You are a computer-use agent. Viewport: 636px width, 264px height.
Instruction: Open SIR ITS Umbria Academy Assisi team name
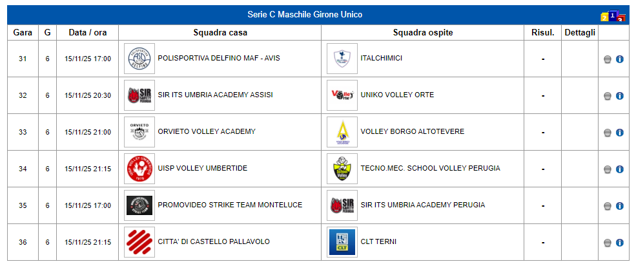(215, 95)
